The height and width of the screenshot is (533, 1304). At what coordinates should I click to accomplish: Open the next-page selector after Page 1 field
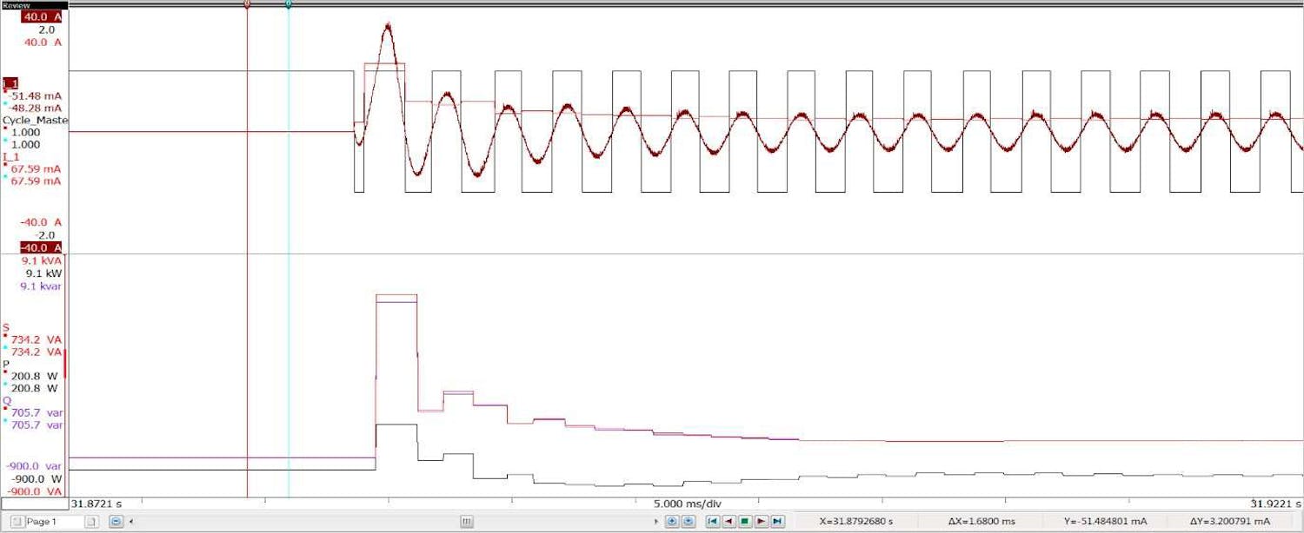pyautogui.click(x=91, y=522)
